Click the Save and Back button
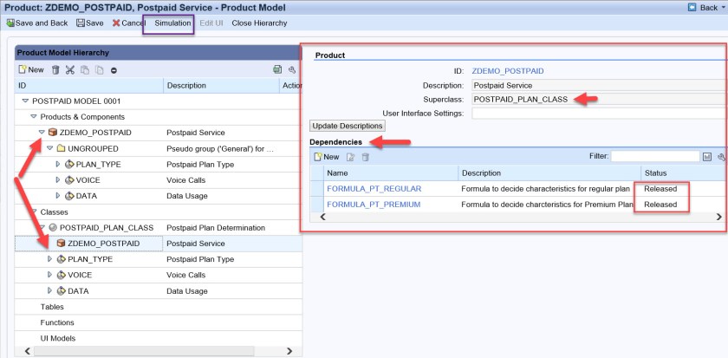Image resolution: width=728 pixels, height=358 pixels. (36, 23)
